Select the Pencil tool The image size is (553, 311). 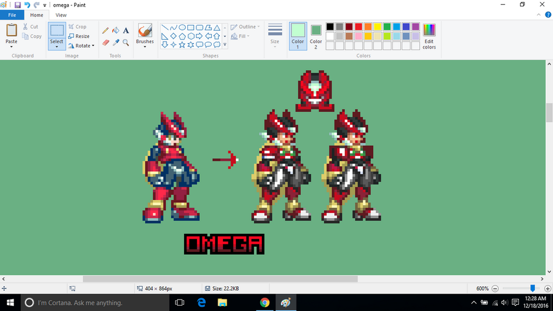(105, 31)
